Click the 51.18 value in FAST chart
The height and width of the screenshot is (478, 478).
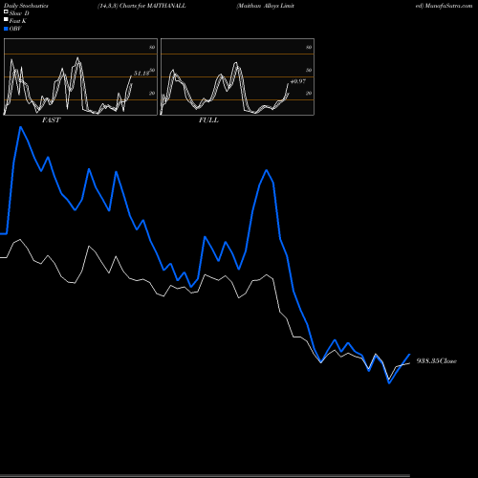pos(141,74)
